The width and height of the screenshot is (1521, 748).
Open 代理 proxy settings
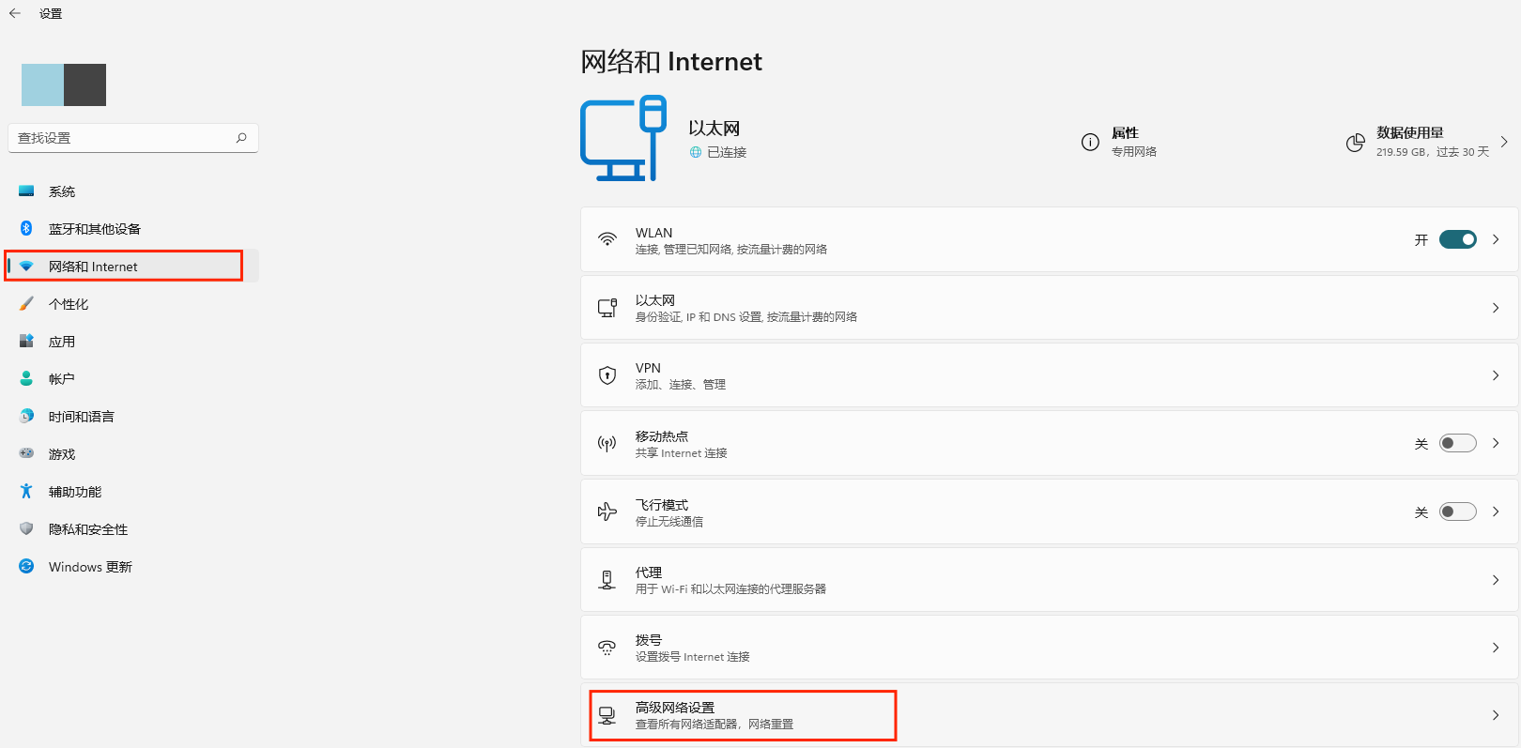pyautogui.click(x=1049, y=580)
